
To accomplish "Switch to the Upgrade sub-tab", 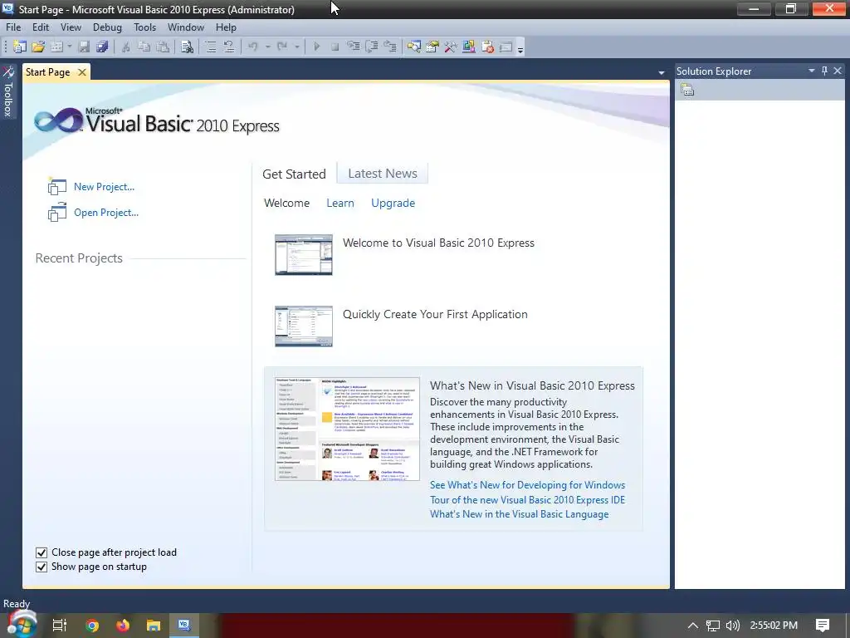I will (393, 203).
